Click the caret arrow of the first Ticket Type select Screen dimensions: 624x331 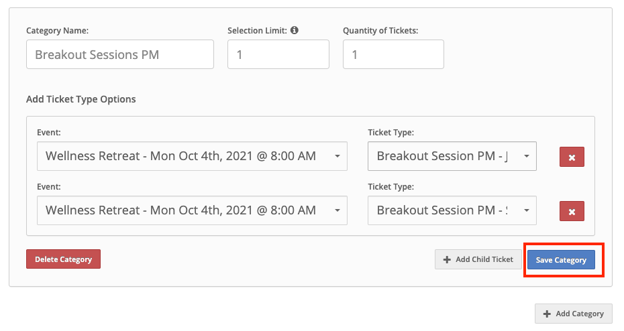point(527,156)
